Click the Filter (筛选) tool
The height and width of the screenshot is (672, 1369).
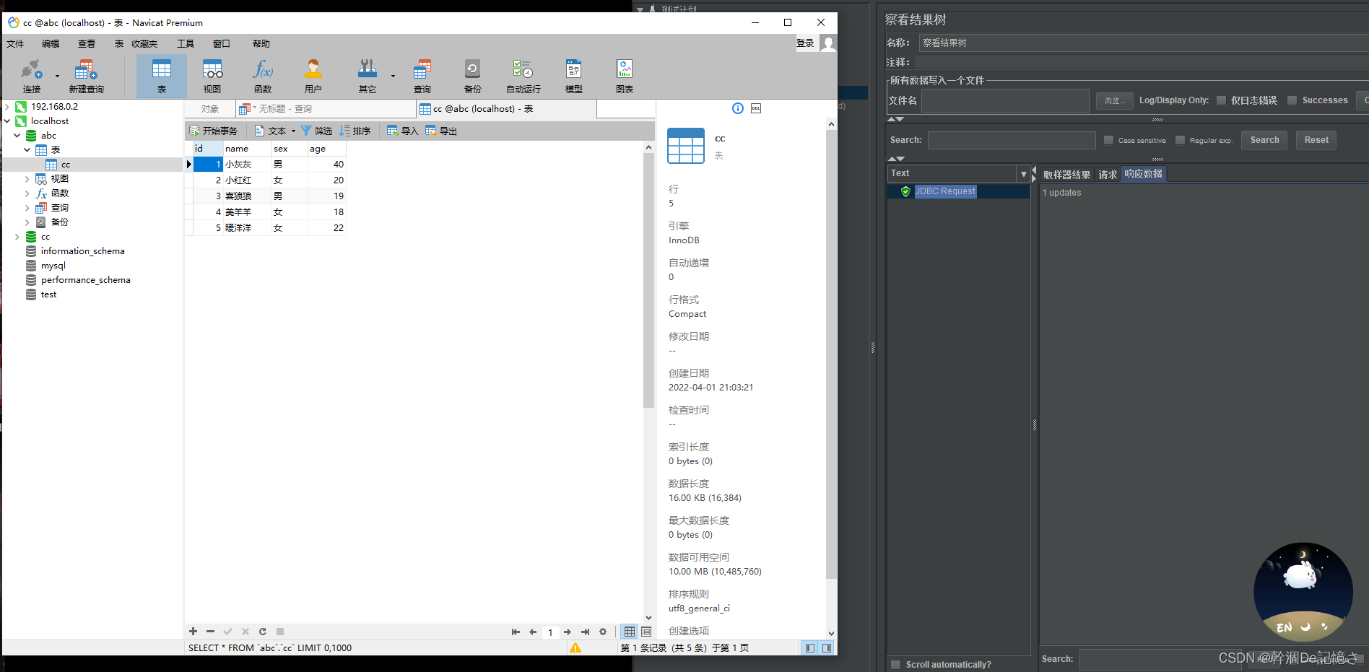coord(317,131)
